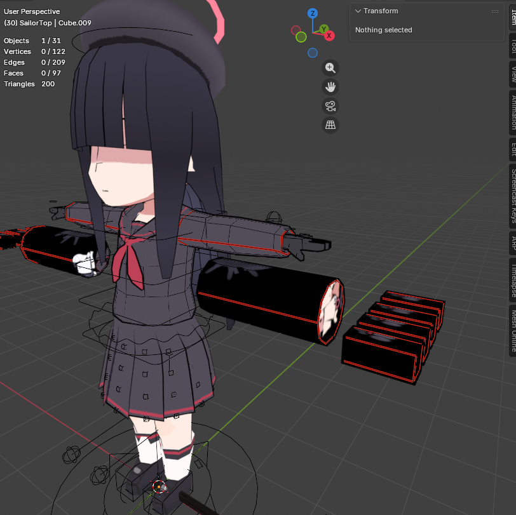Click the lower blue negative Z gizmo circle
Image resolution: width=516 pixels, height=515 pixels.
pyautogui.click(x=313, y=53)
